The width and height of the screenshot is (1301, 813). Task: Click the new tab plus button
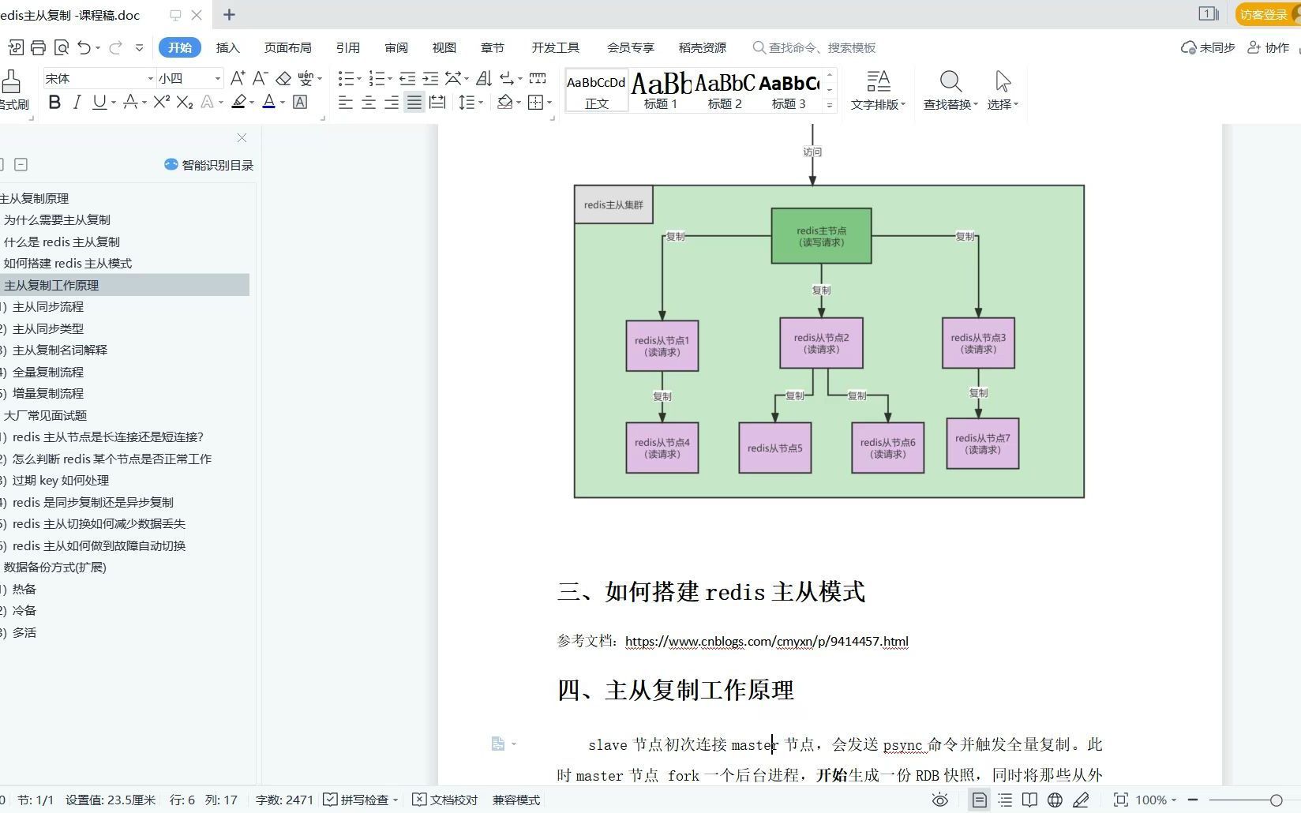coord(229,14)
